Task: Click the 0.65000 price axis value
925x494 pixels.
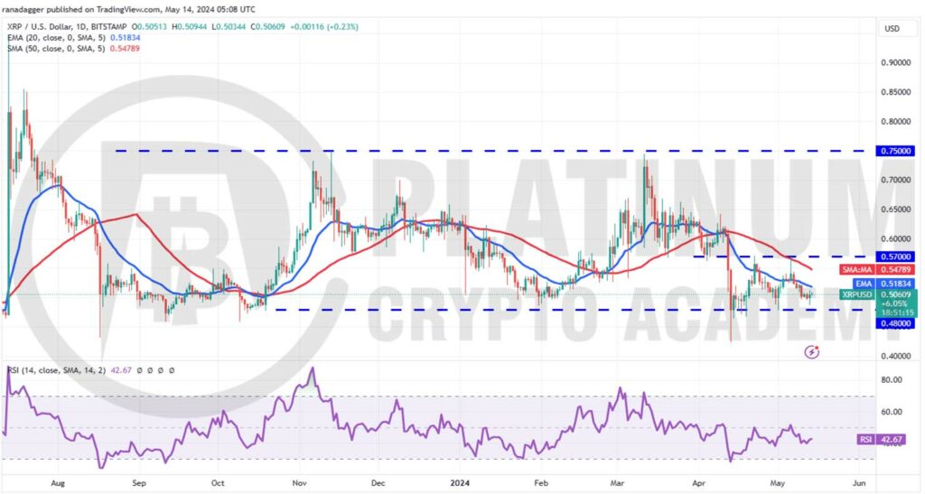Action: pos(895,210)
